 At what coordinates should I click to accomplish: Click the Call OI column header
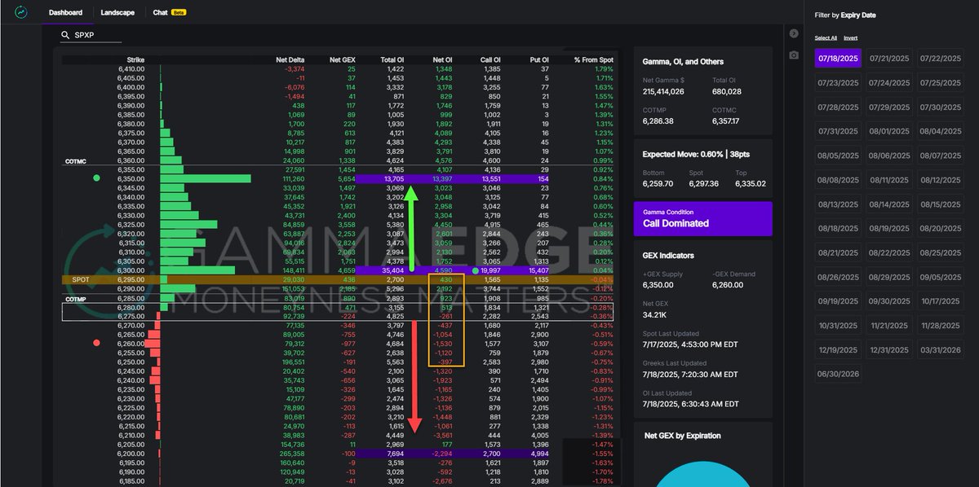(492, 59)
